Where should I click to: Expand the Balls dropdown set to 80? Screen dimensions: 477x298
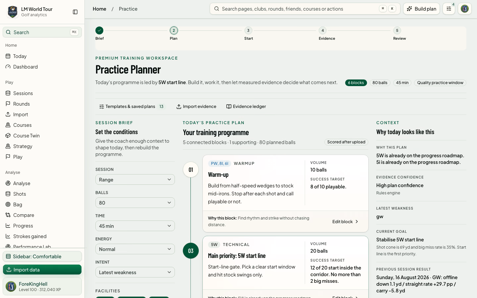point(135,203)
